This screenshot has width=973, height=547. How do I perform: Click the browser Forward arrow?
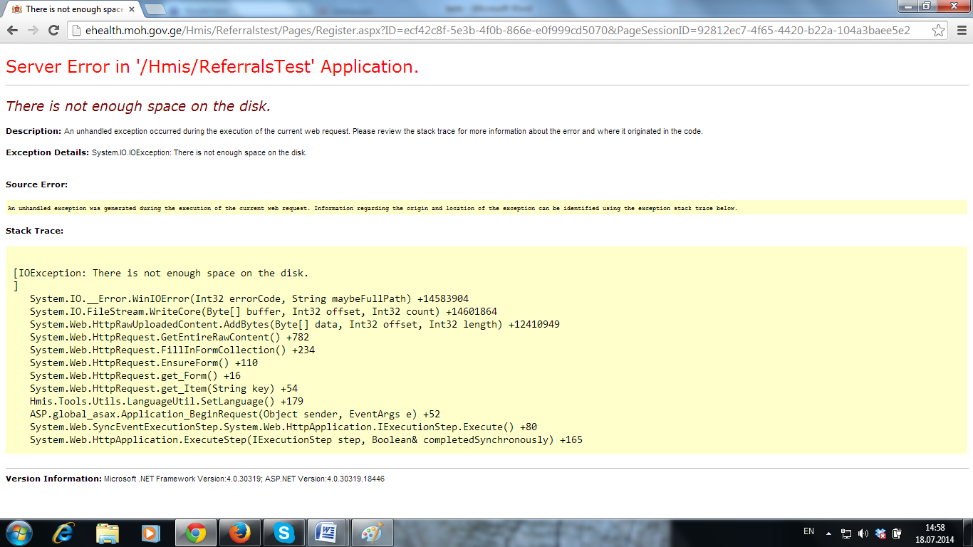point(33,30)
